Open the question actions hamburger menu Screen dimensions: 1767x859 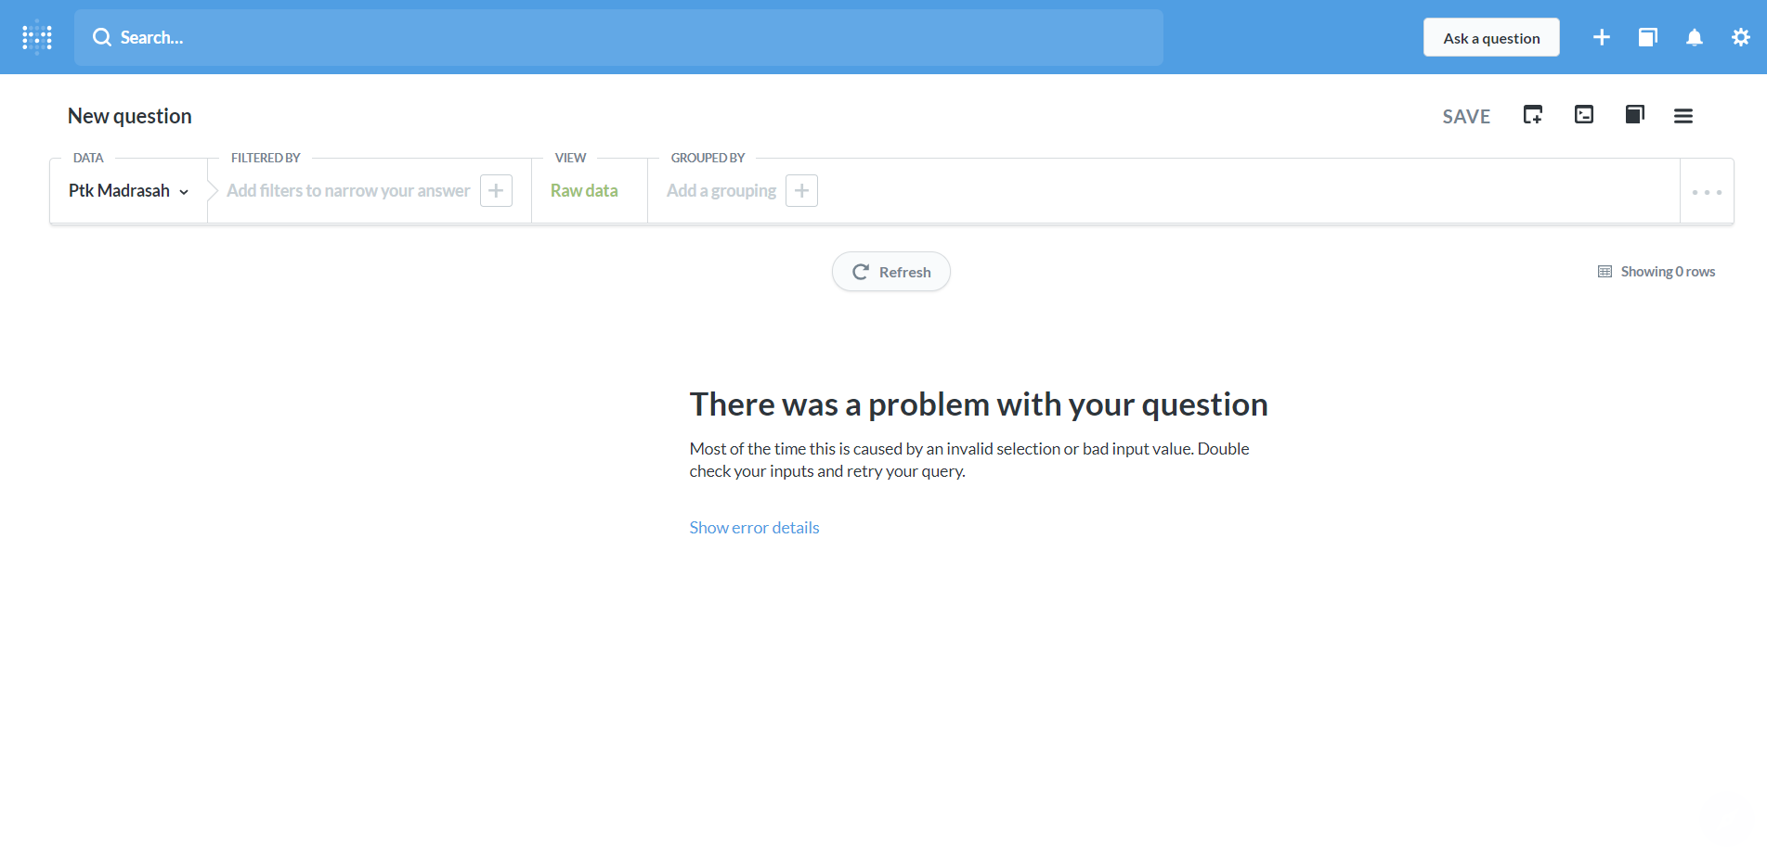point(1683,115)
